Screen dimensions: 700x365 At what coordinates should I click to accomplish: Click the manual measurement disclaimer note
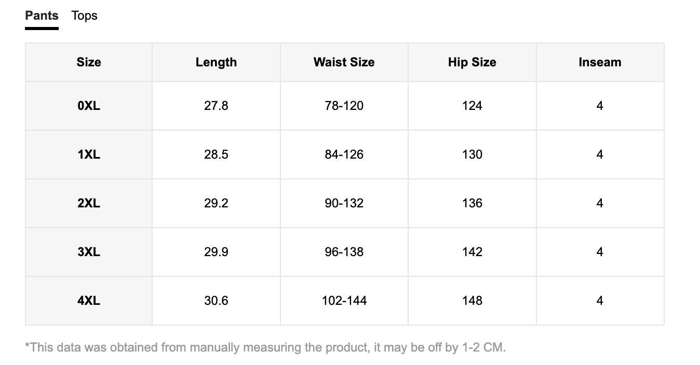pyautogui.click(x=265, y=347)
